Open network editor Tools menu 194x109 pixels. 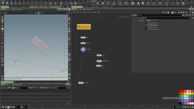point(89,12)
